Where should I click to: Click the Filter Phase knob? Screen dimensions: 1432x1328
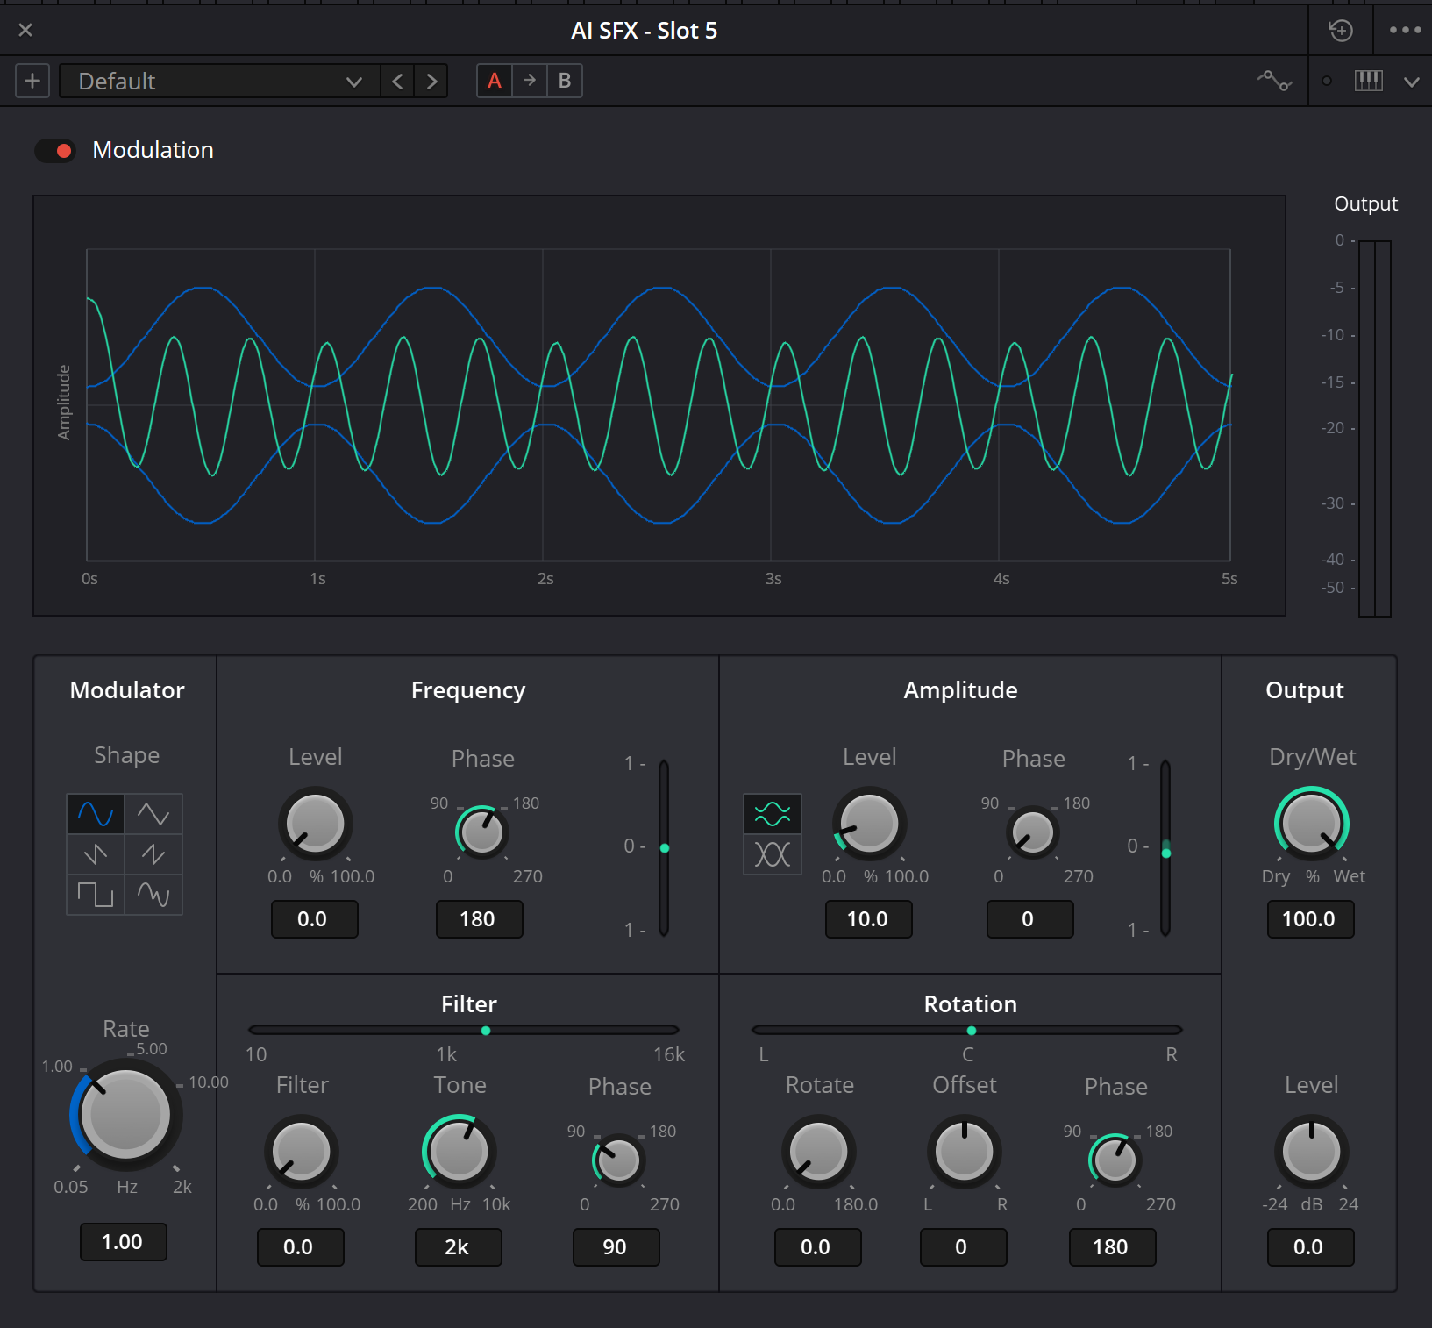(619, 1160)
